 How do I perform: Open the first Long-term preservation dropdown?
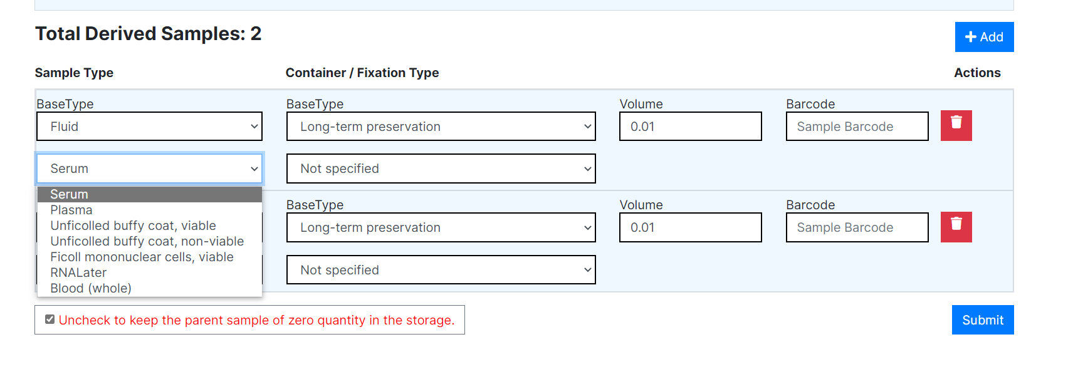pyautogui.click(x=441, y=126)
